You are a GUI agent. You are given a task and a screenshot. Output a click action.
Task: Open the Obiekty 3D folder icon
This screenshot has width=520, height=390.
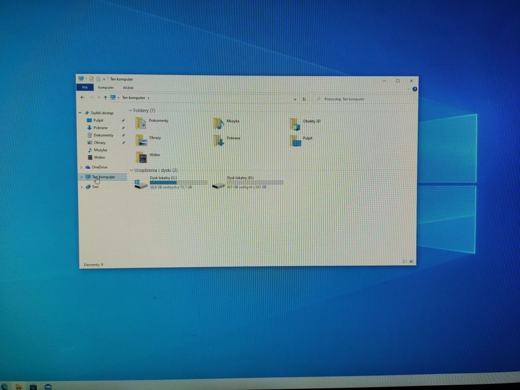point(295,124)
